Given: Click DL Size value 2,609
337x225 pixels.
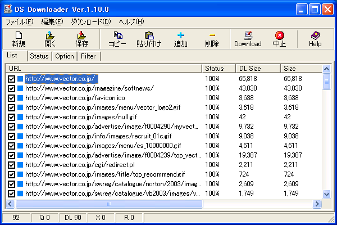Looking at the screenshot, I should (246, 184).
